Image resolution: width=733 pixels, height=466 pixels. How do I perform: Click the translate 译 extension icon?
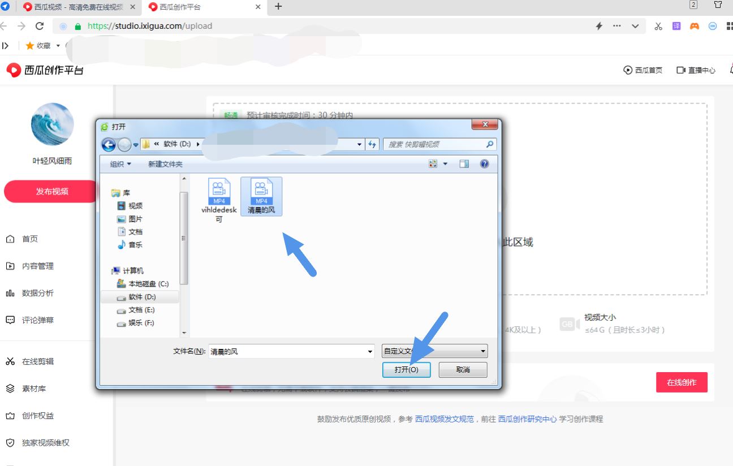click(676, 26)
